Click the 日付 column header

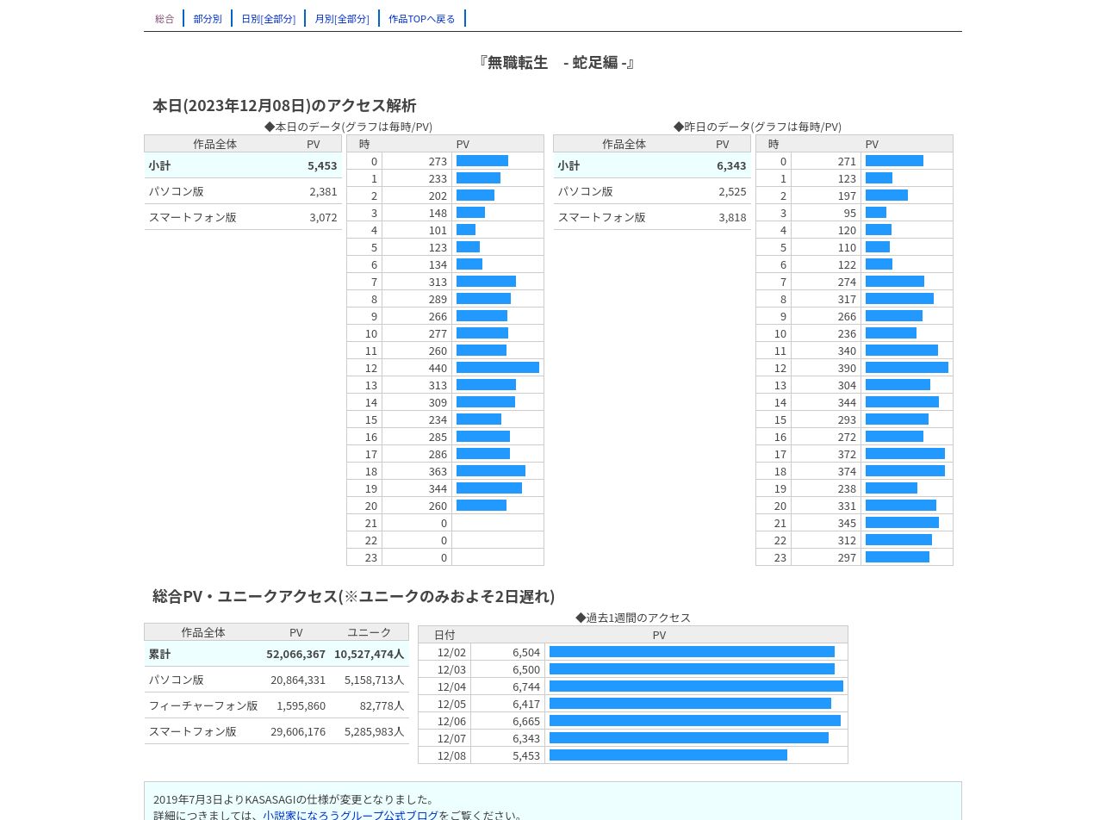pos(444,635)
